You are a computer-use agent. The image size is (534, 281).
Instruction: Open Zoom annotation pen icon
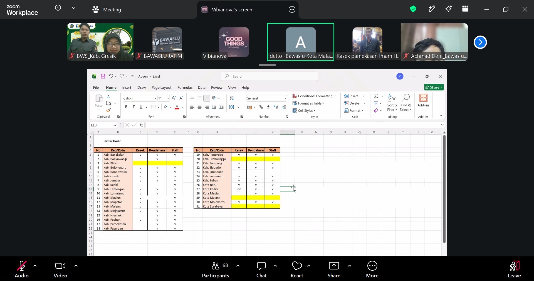(432, 9)
